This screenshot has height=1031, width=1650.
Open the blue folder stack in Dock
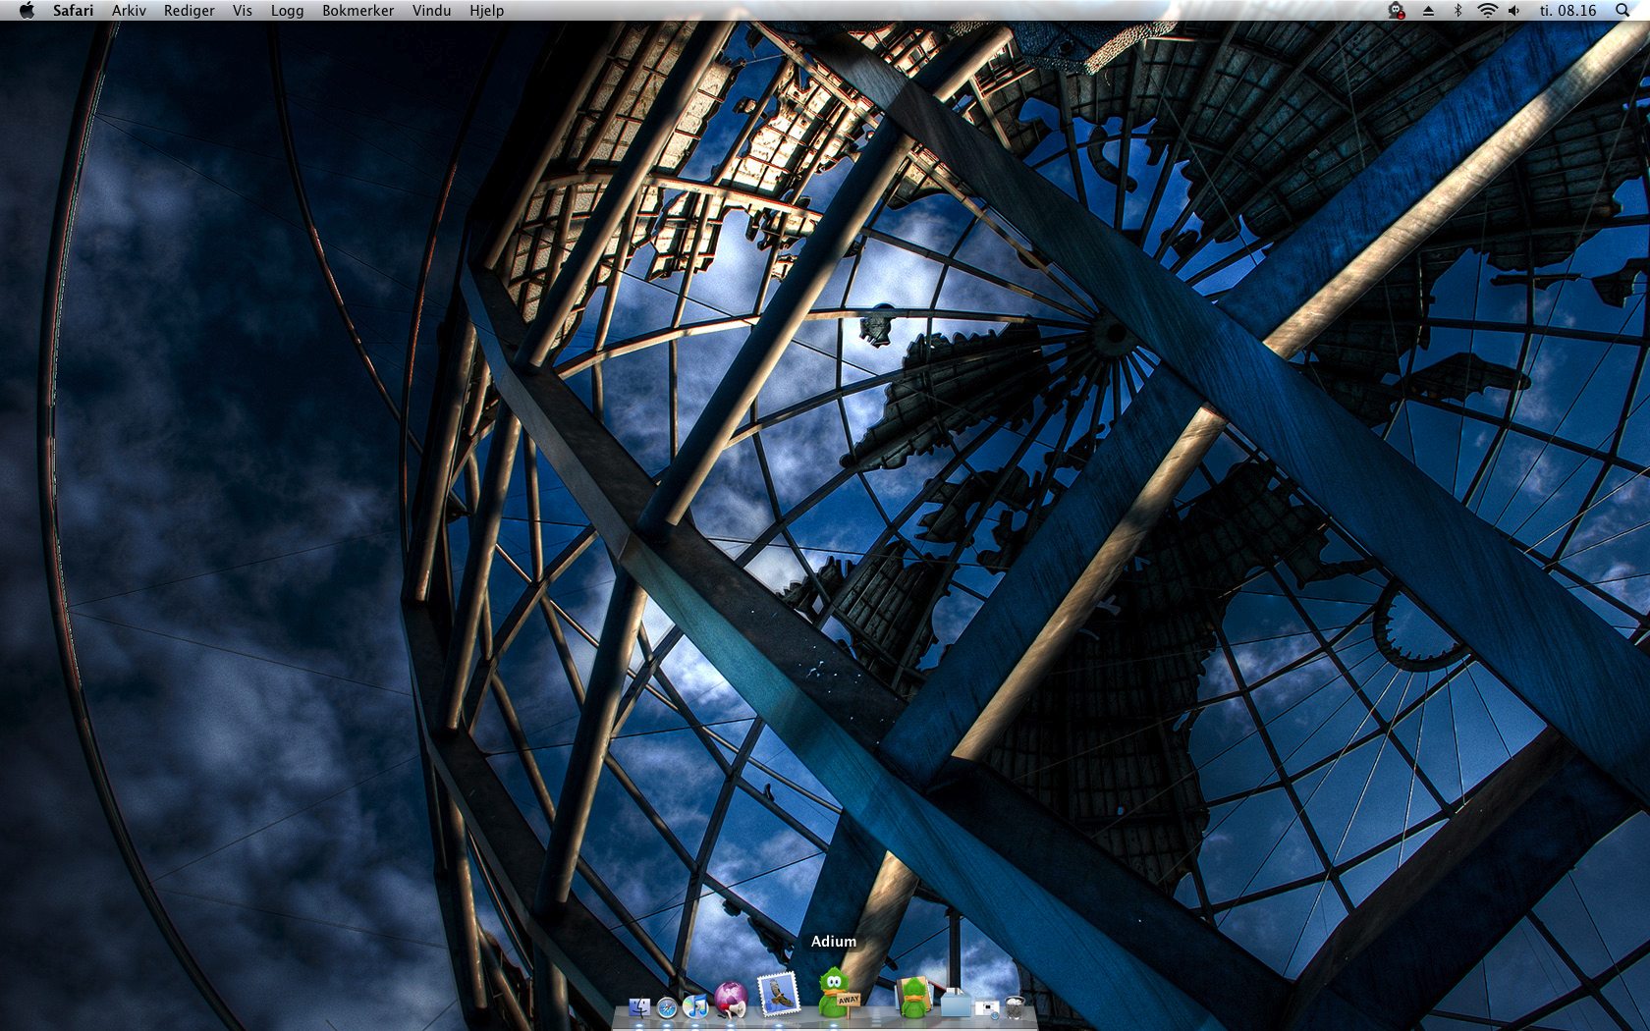point(956,1004)
